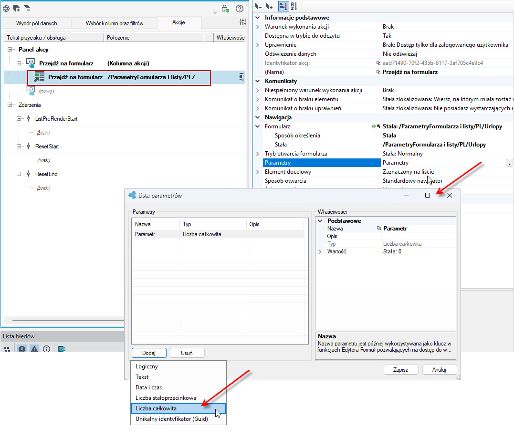The width and height of the screenshot is (514, 439).
Task: Click the globe icon in the left toolbar
Action: pos(6,9)
